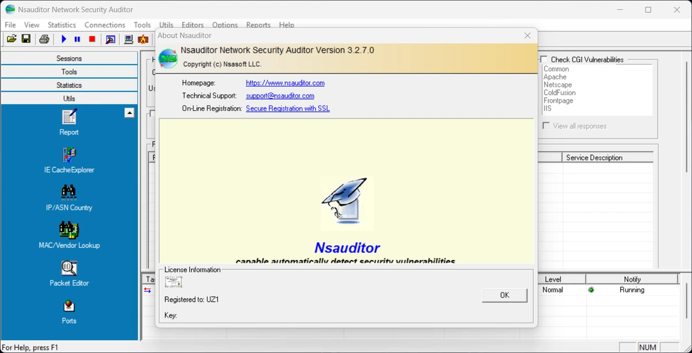Select Common in CGI list

tap(556, 69)
